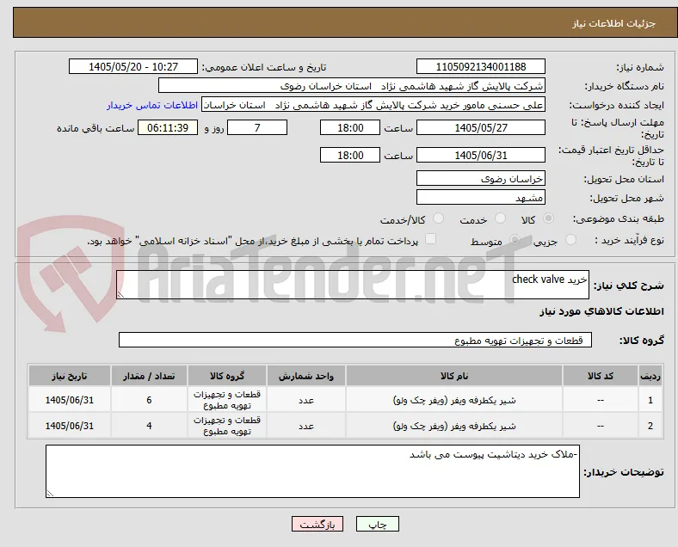Click the نام کالا column header

[454, 376]
